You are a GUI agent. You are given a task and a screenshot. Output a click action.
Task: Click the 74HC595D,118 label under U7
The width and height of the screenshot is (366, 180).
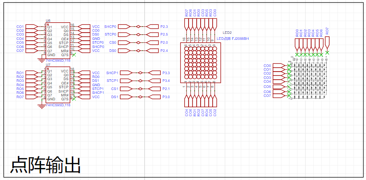pos(58,105)
